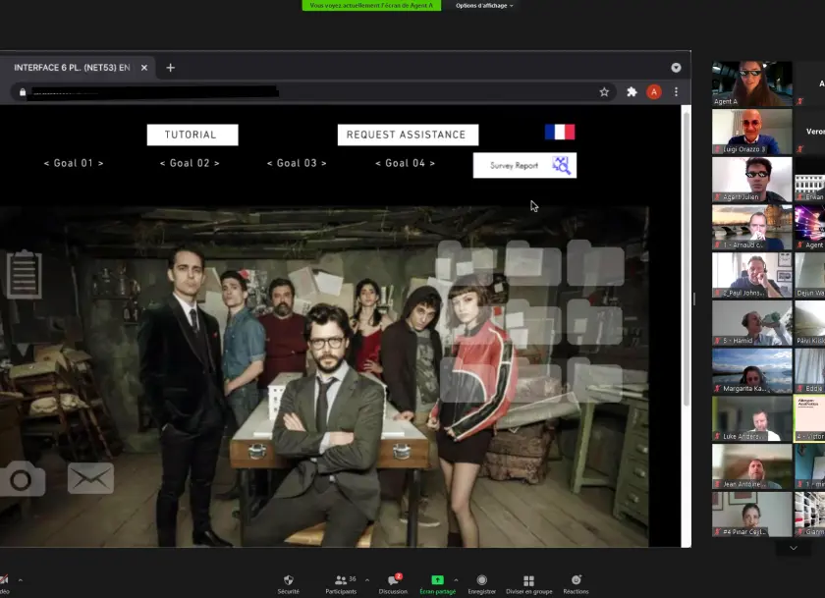Click the camera icon on the game scene
The image size is (825, 598).
(x=23, y=479)
